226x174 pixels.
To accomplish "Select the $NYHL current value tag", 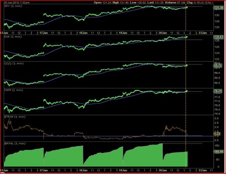I will pos(218,151).
